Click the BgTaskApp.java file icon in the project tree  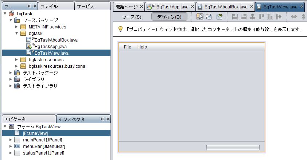pos(30,46)
